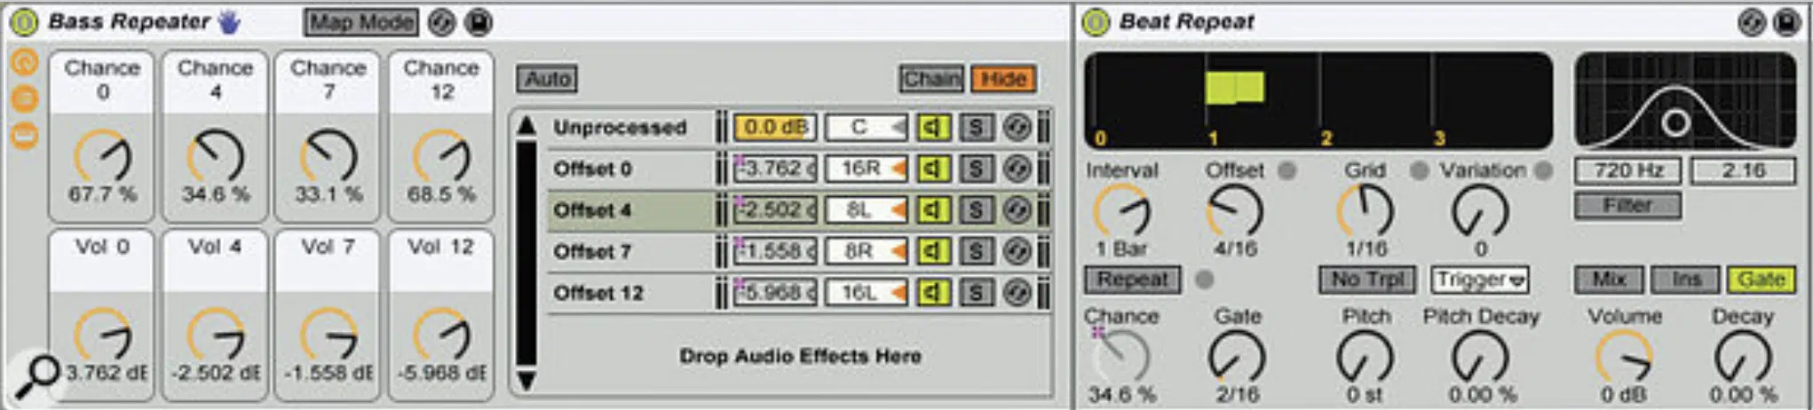Viewport: 1813px width, 410px height.
Task: Click Offset 4 chain volume field
Action: pos(775,210)
